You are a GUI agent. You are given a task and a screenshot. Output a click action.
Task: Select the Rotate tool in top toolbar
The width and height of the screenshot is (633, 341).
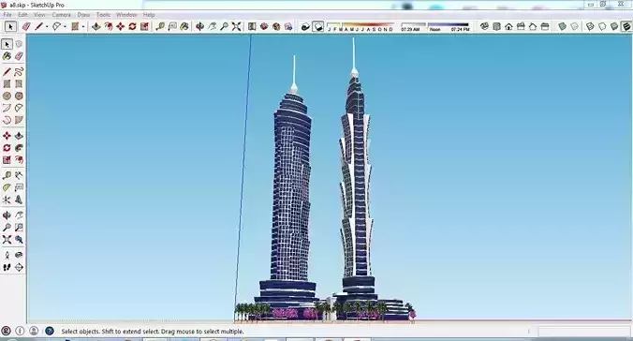132,26
